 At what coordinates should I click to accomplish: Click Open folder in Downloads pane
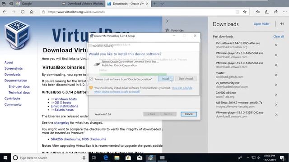[261, 24]
